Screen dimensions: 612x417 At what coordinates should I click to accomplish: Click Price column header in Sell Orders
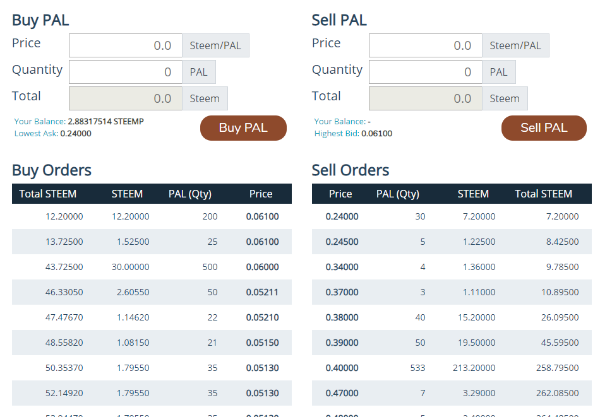[340, 194]
